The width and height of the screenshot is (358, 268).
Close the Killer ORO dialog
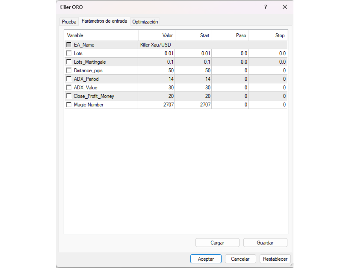pos(285,7)
